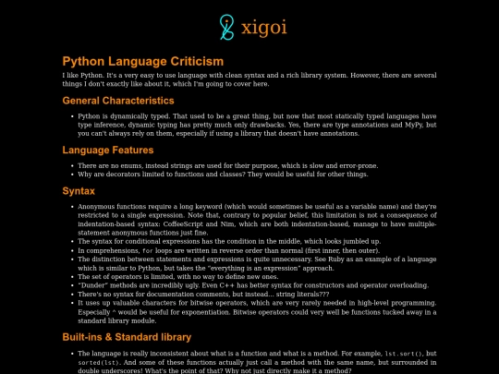The image size is (499, 374).
Task: Click the bullet about decorators limited to functions
Action: coord(223,175)
